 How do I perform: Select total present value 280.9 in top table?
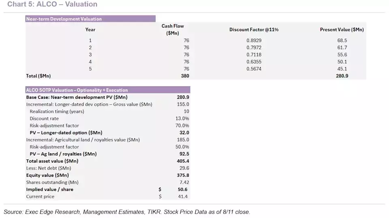coord(342,76)
